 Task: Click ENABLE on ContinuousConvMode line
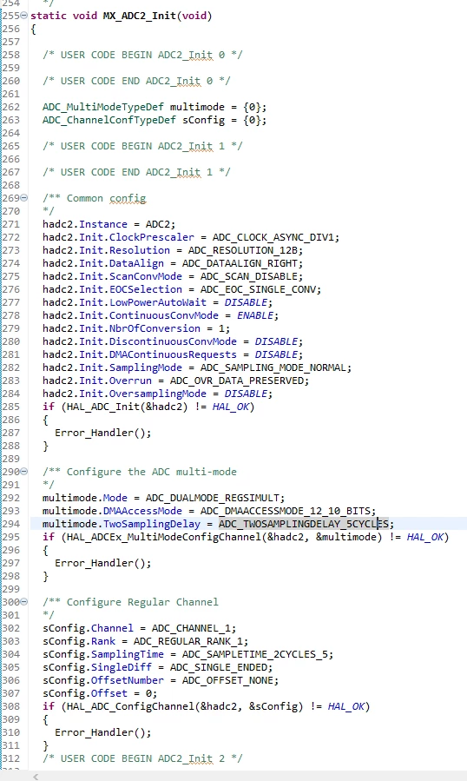(x=255, y=315)
